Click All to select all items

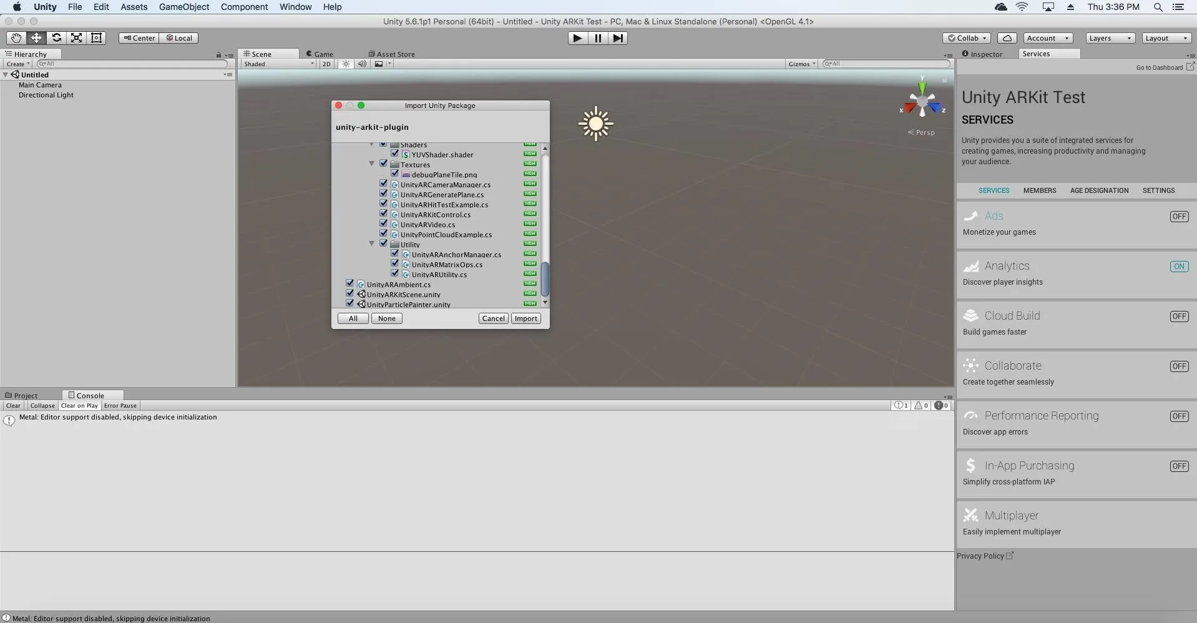[353, 318]
